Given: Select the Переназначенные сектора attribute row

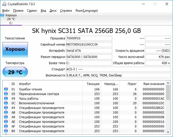Looking at the screenshot, I should (x=84, y=94).
